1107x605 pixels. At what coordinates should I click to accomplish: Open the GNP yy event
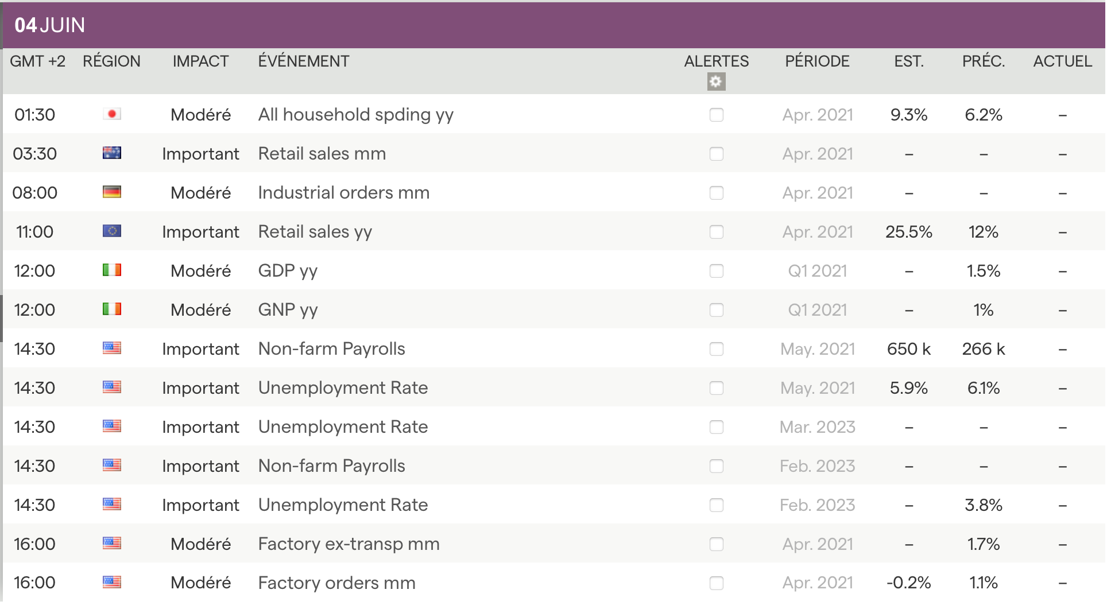(x=288, y=310)
